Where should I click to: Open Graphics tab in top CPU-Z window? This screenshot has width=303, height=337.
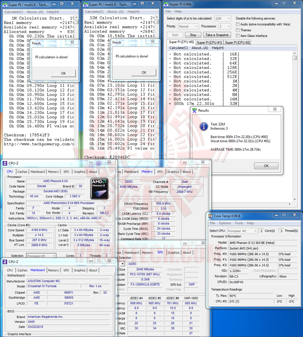tap(80, 172)
